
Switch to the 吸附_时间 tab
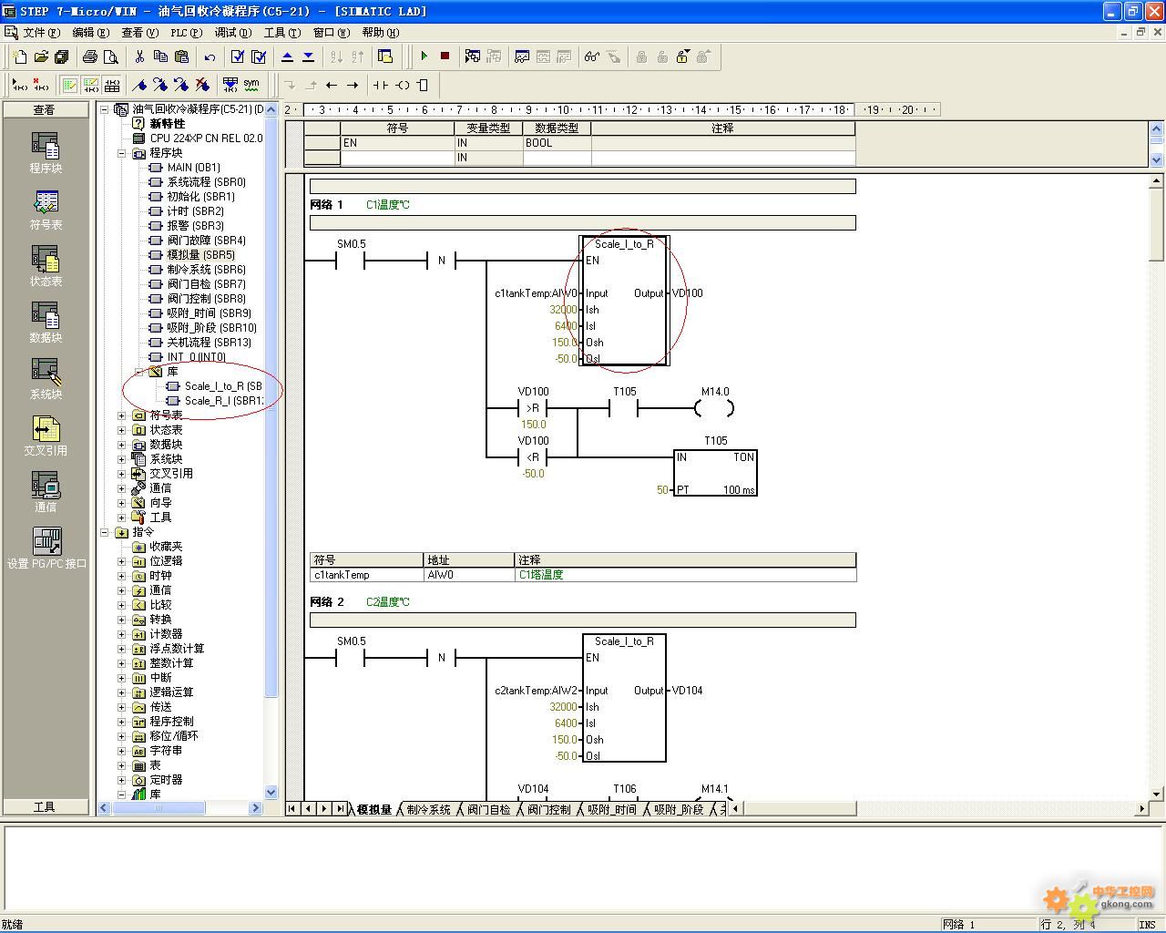(x=611, y=809)
